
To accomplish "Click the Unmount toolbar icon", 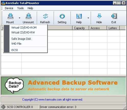I will pos(29,16).
